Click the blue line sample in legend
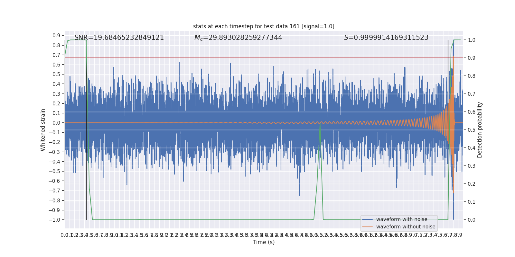 click(x=367, y=219)
